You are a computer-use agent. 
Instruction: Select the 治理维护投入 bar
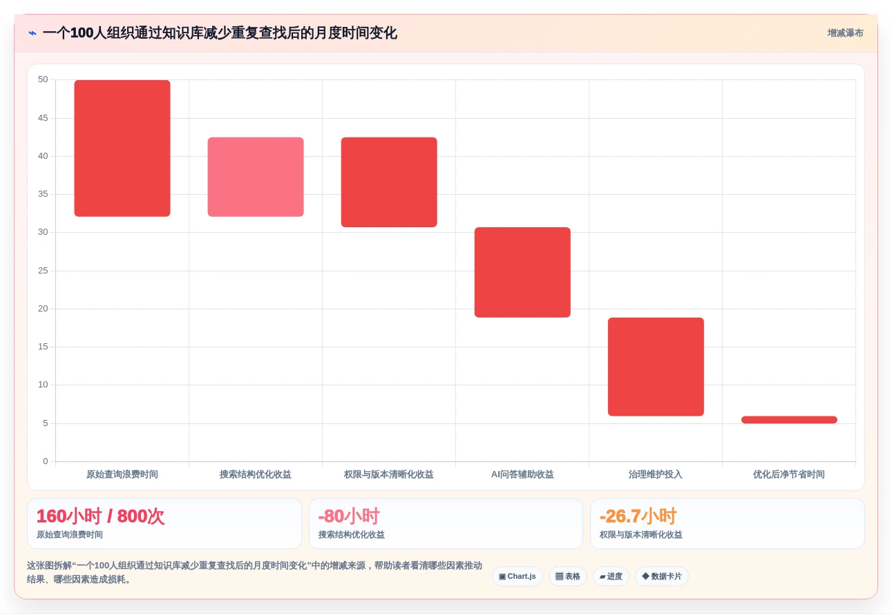tap(656, 367)
